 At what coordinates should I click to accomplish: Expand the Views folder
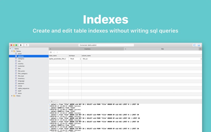[x=12, y=96]
